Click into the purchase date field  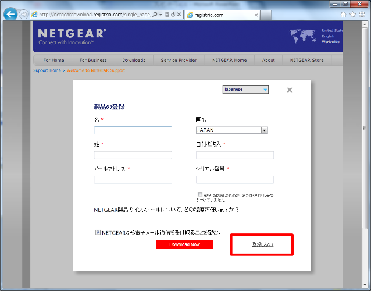click(x=235, y=155)
